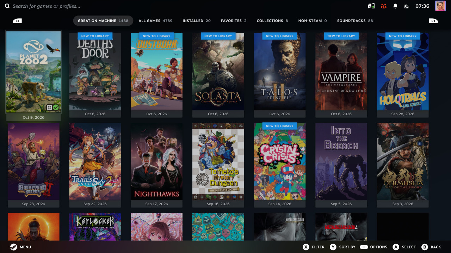Open the Holotrials game cover
This screenshot has height=253, width=451.
click(x=403, y=72)
